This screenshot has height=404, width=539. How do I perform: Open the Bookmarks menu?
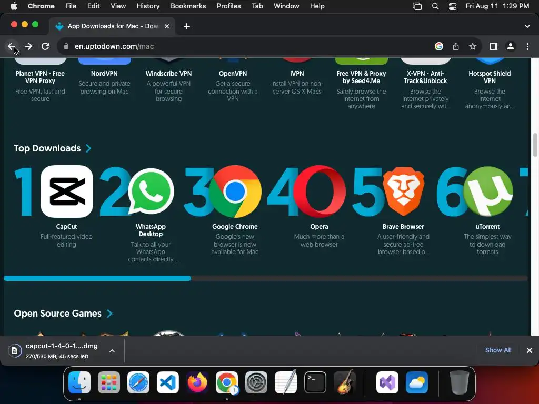[188, 6]
